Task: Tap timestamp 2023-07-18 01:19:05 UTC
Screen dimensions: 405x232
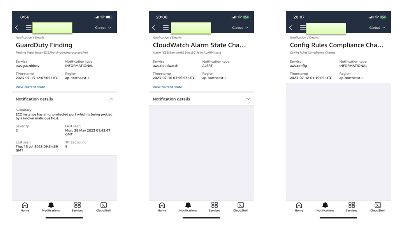Action: tap(311, 78)
